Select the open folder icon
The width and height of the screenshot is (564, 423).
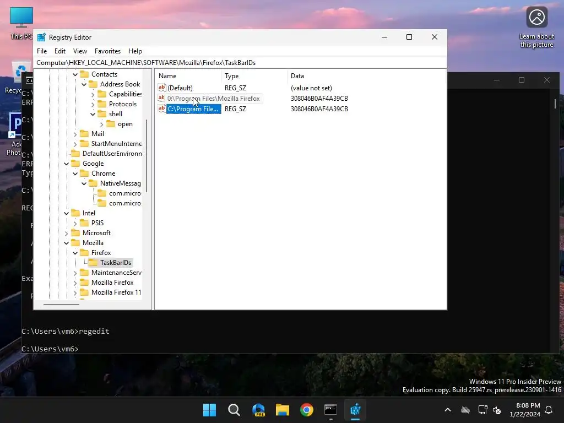111,124
